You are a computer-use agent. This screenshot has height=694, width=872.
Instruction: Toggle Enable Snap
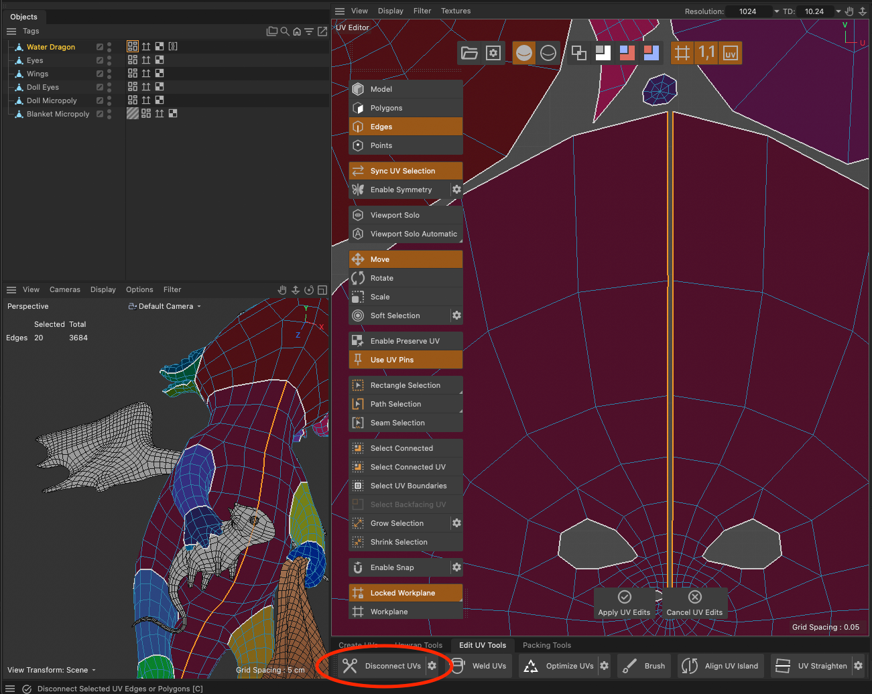tap(399, 567)
